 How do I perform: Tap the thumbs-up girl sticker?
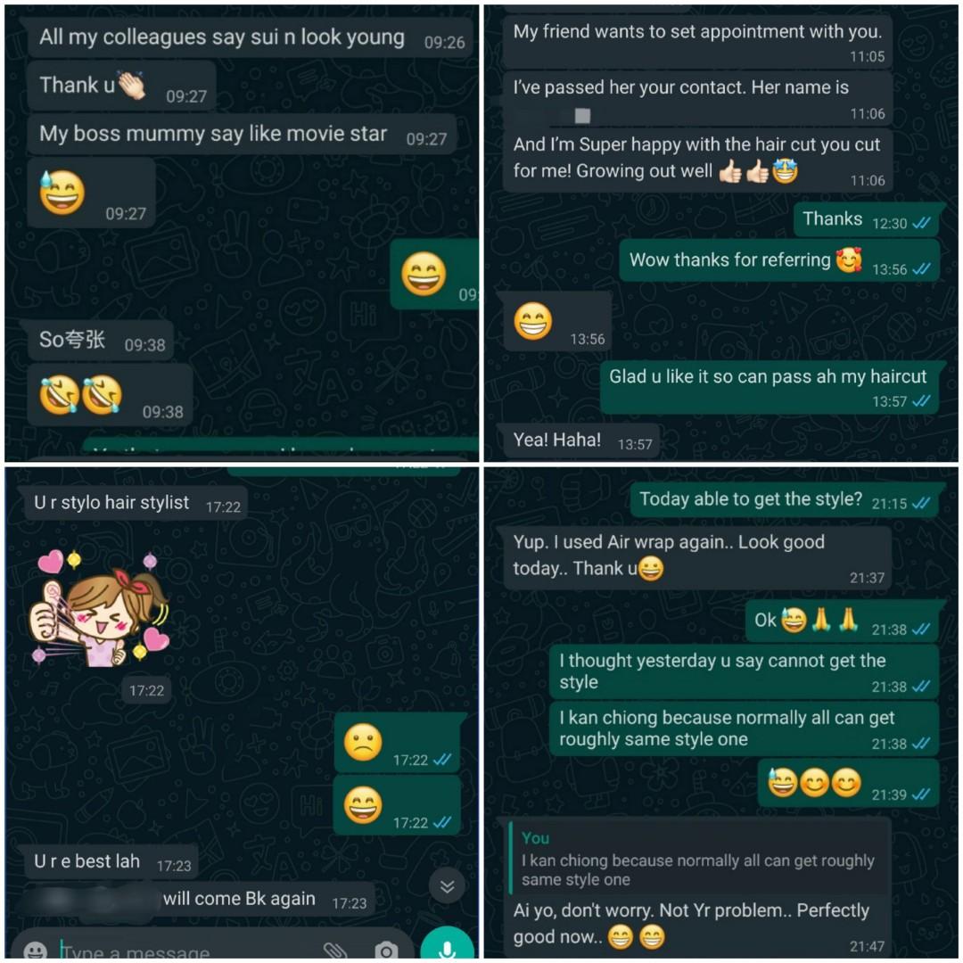coord(100,609)
